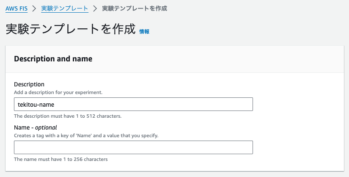
Task: Select the current breadcrumb 実験テンプレートを作成 text
Action: [135, 8]
